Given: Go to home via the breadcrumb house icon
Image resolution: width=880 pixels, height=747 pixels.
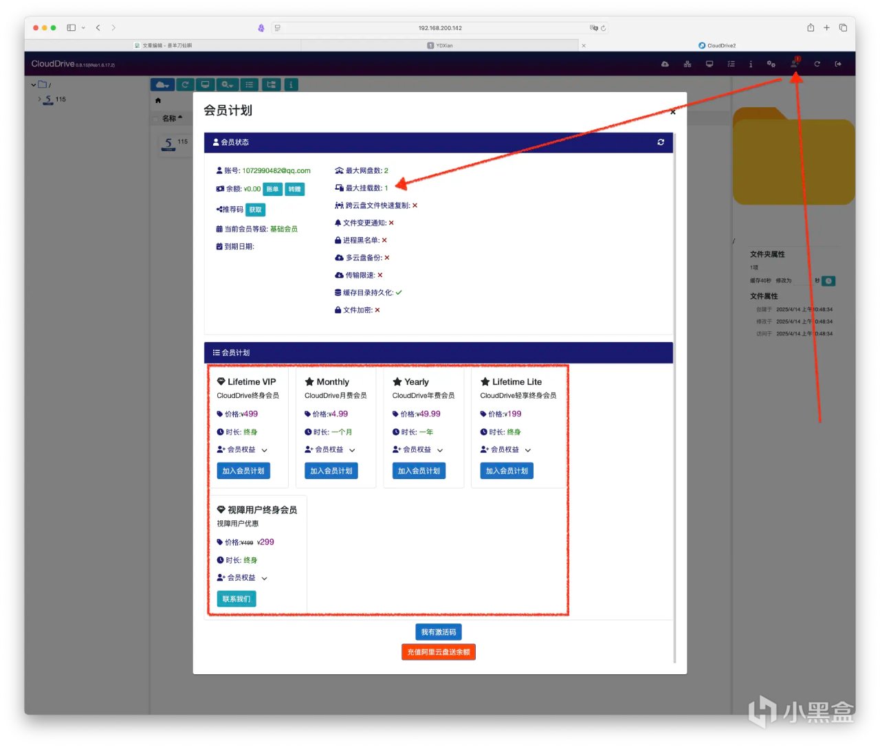Looking at the screenshot, I should [x=158, y=100].
